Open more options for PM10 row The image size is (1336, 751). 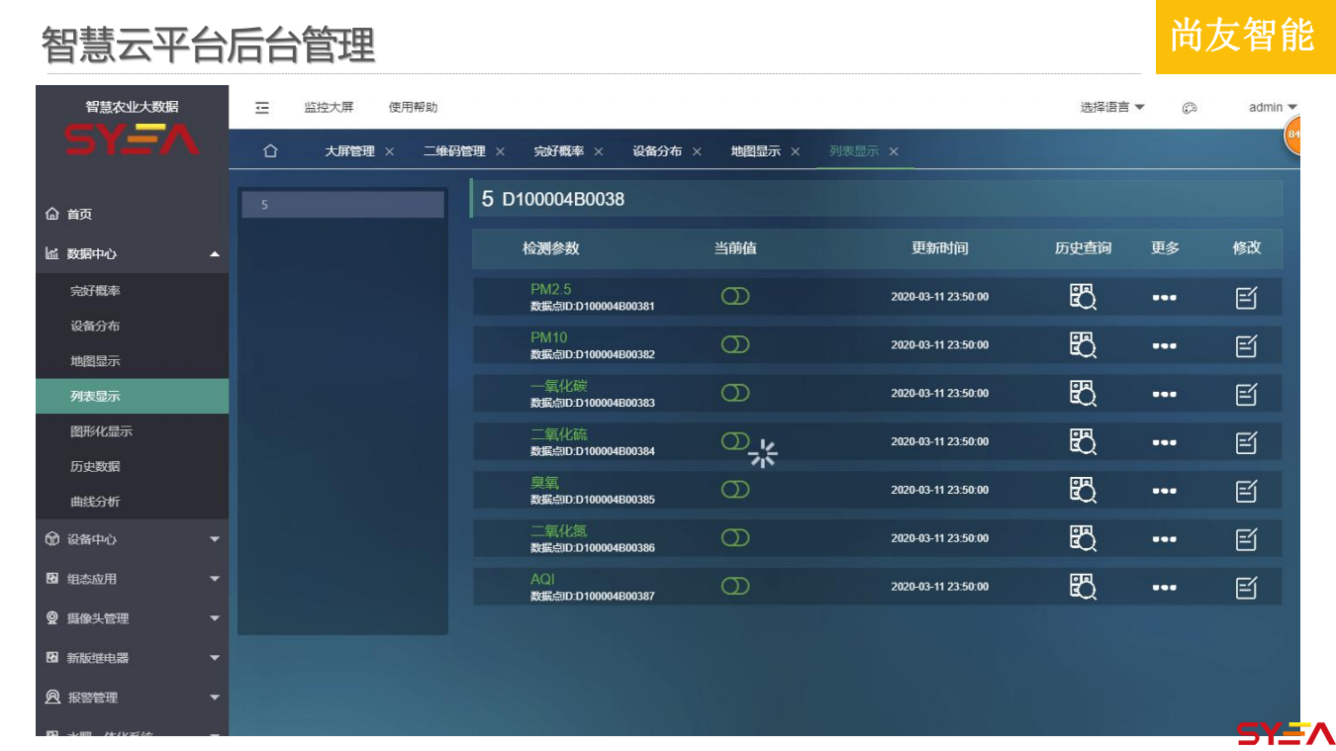1165,346
